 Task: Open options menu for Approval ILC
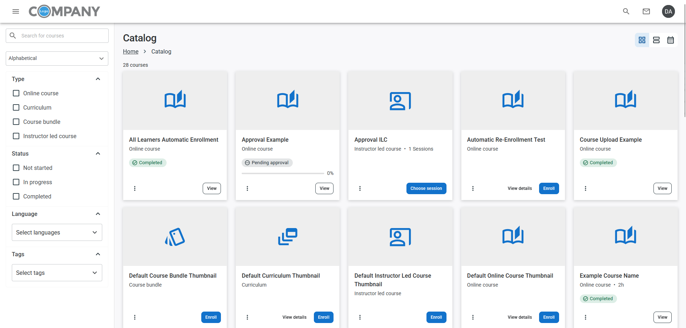pos(360,188)
